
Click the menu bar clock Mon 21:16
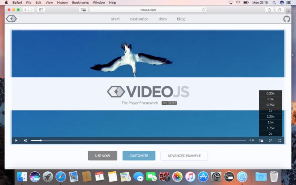[260, 3]
